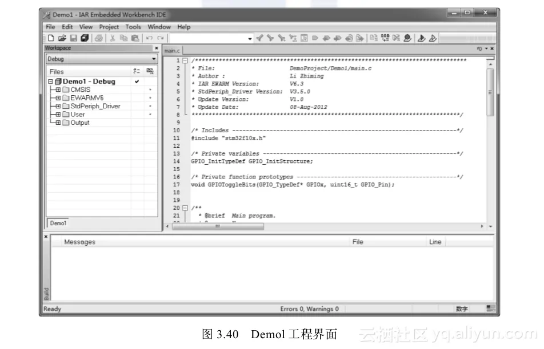Collapse the comment fold at line 20
Screen dimensions: 544x349
point(185,208)
